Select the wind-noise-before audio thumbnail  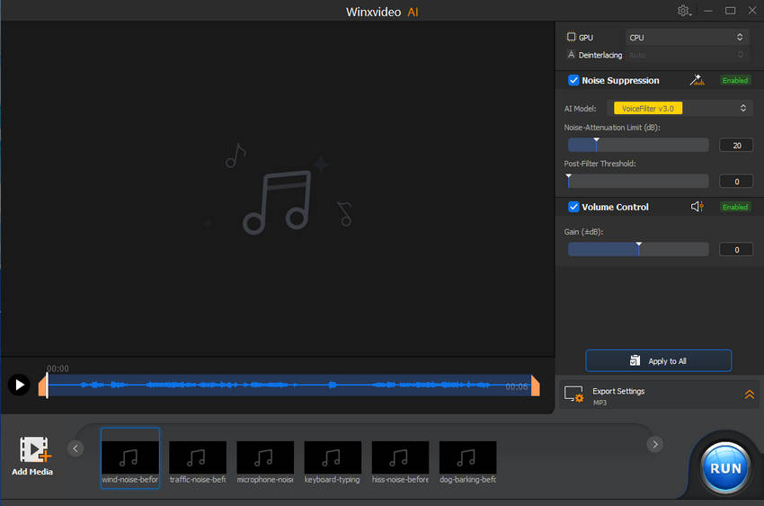click(130, 457)
